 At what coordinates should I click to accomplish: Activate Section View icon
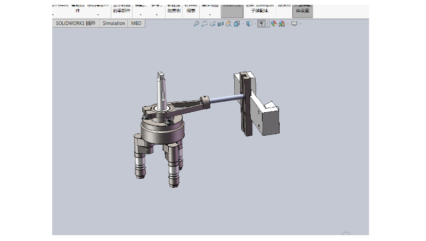coord(220,24)
